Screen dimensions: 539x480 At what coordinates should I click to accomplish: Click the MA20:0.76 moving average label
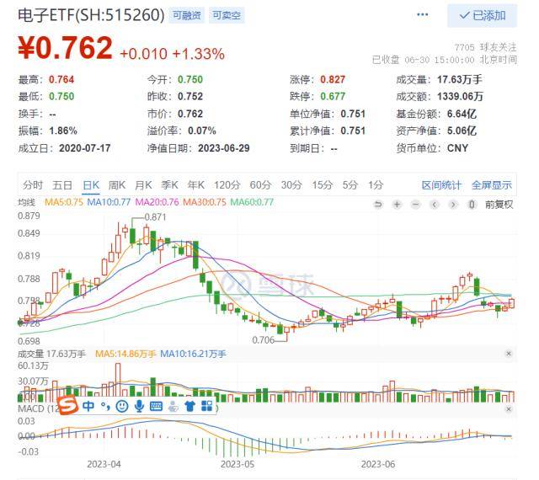[157, 202]
